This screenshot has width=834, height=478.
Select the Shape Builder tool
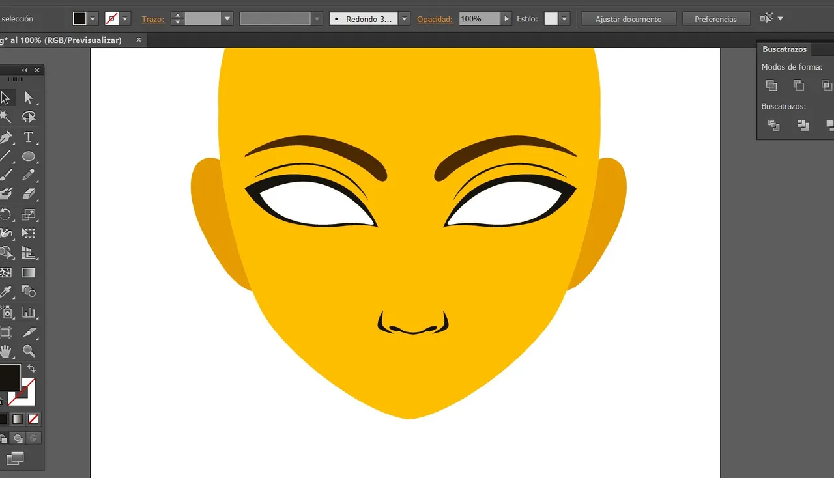(x=5, y=253)
